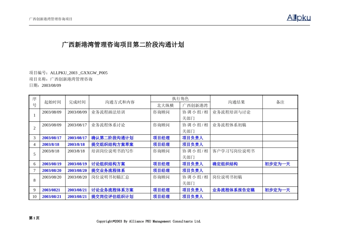Click the 项目名称 line 广西创新港湾管理咨询
Image resolution: width=339 pixels, height=240 pixels.
[61, 79]
